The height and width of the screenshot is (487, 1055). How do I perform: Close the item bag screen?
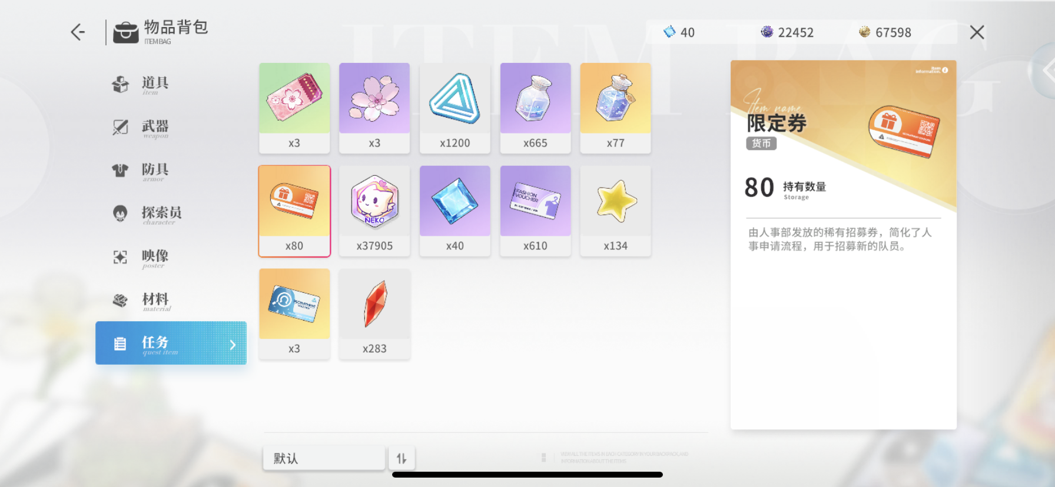977,32
